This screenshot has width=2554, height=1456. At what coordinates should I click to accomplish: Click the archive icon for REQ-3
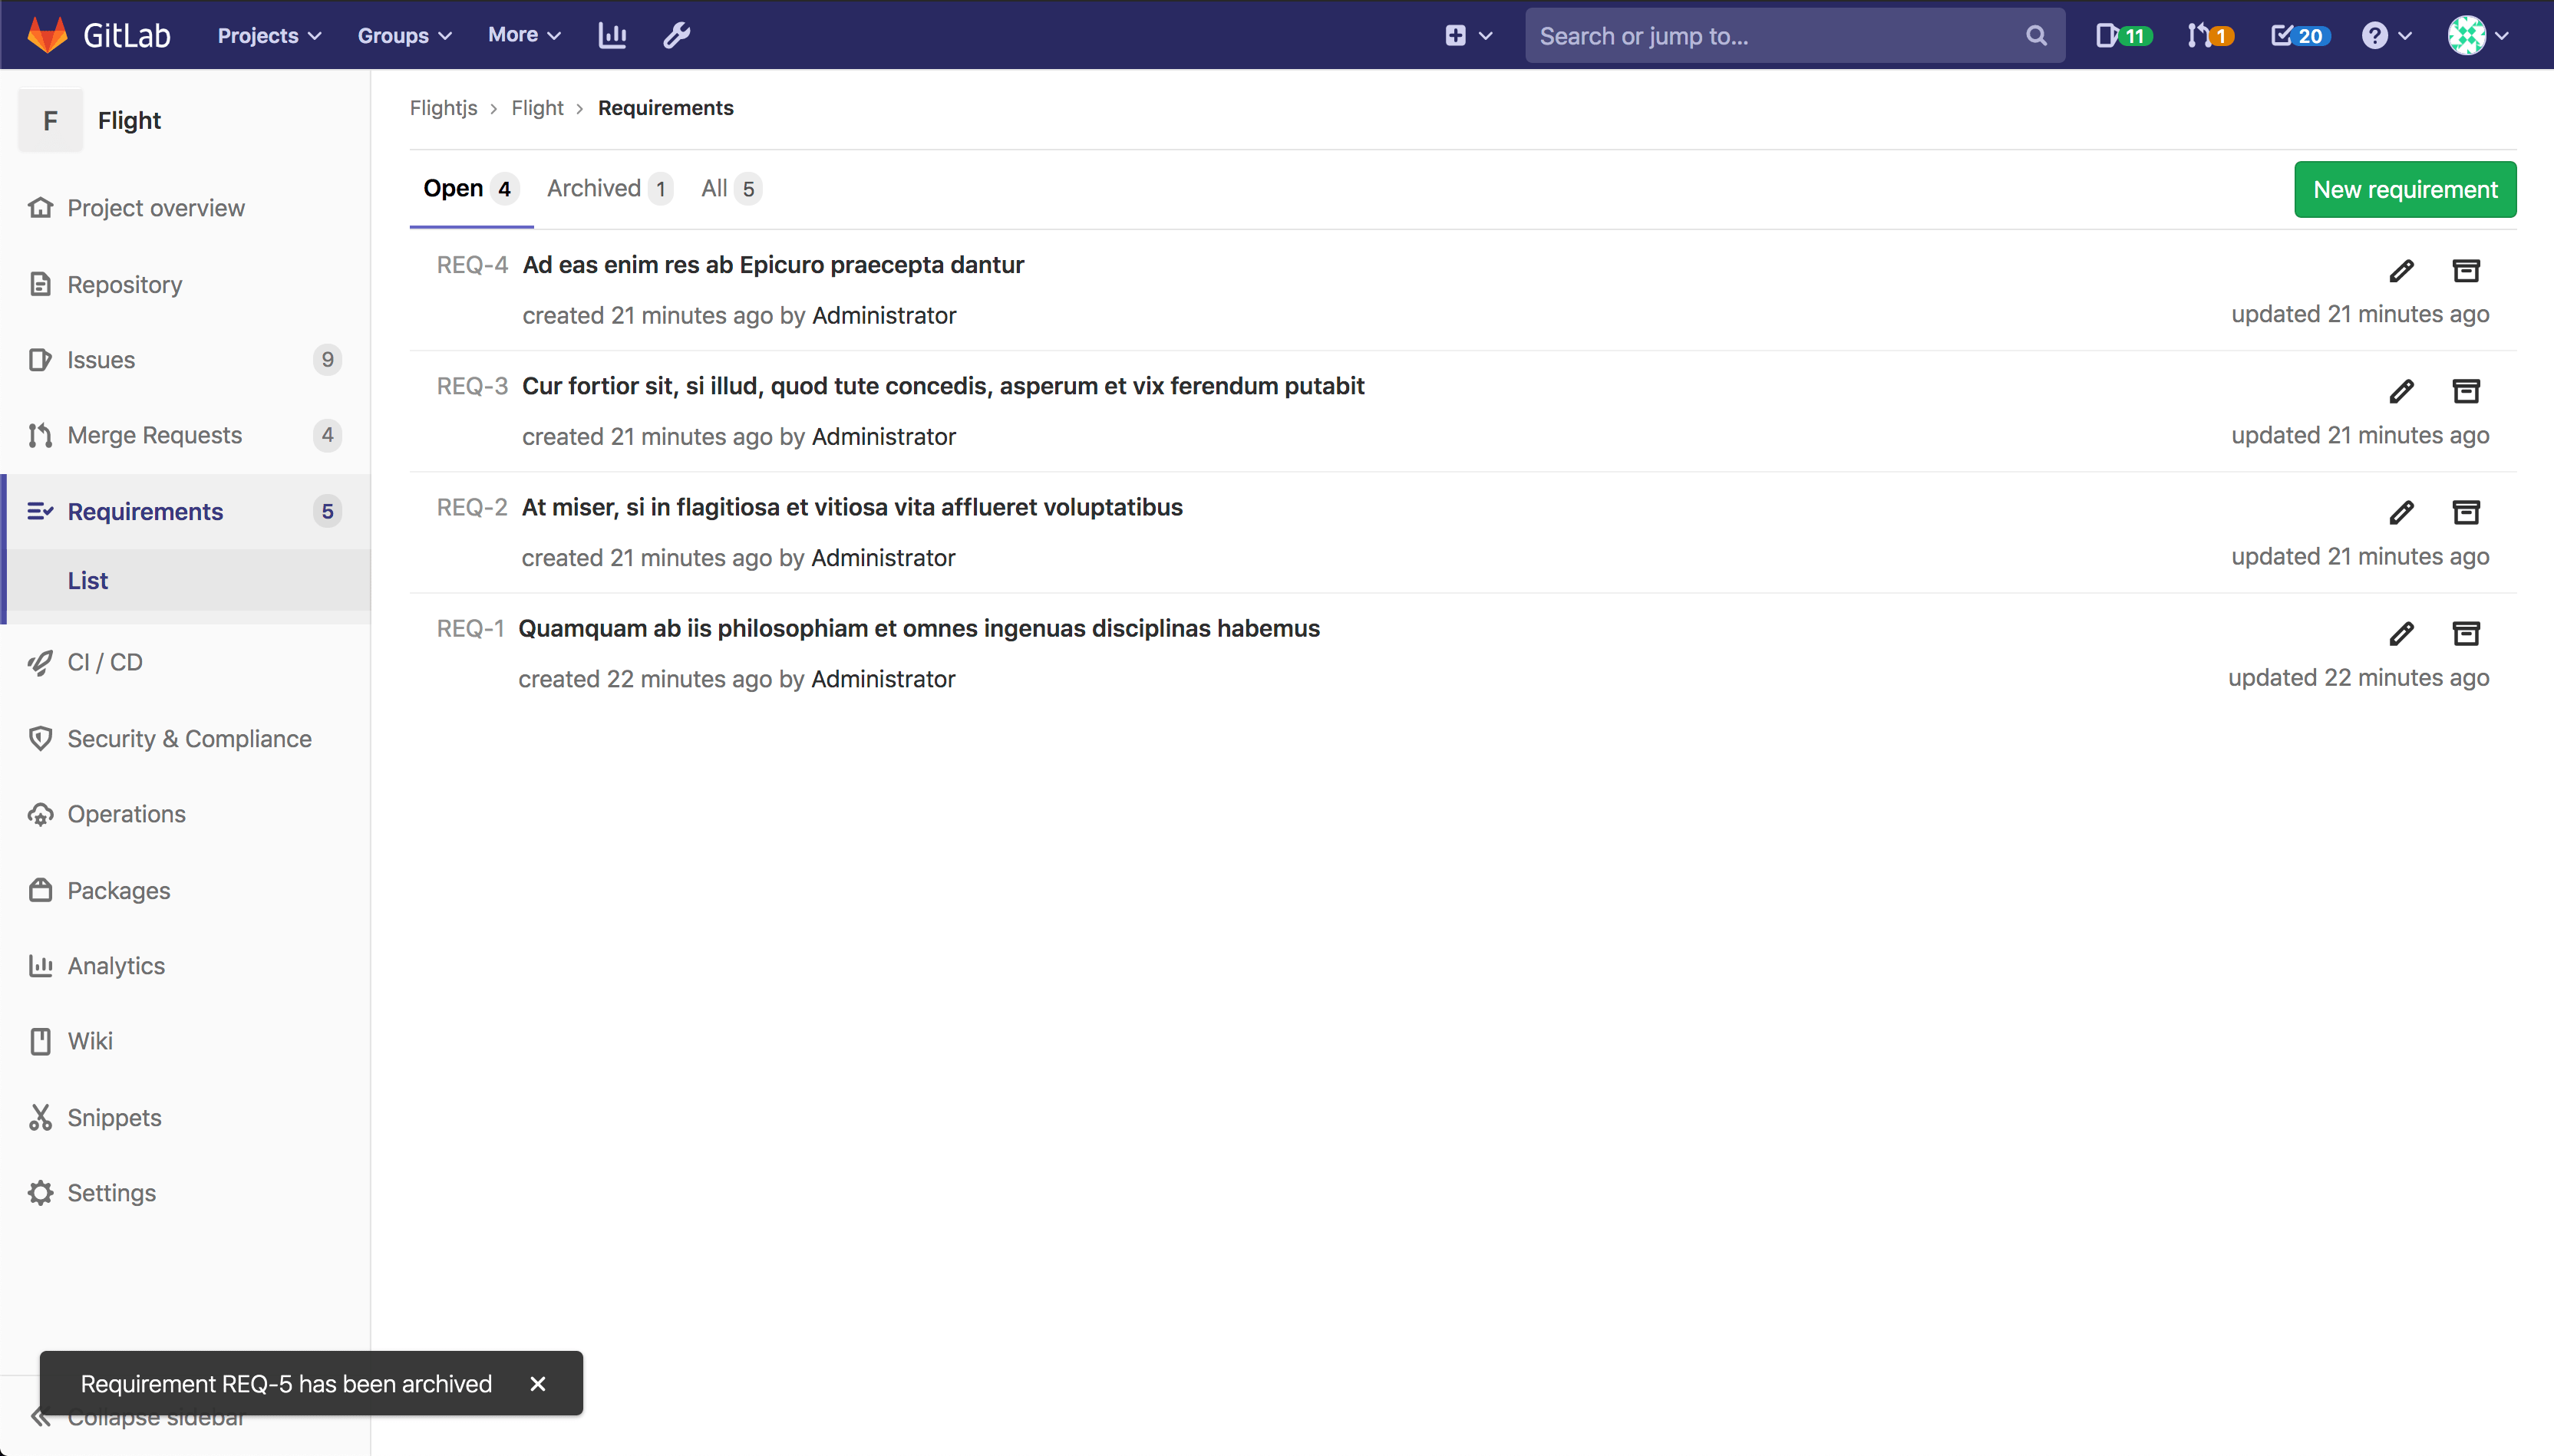(2467, 391)
